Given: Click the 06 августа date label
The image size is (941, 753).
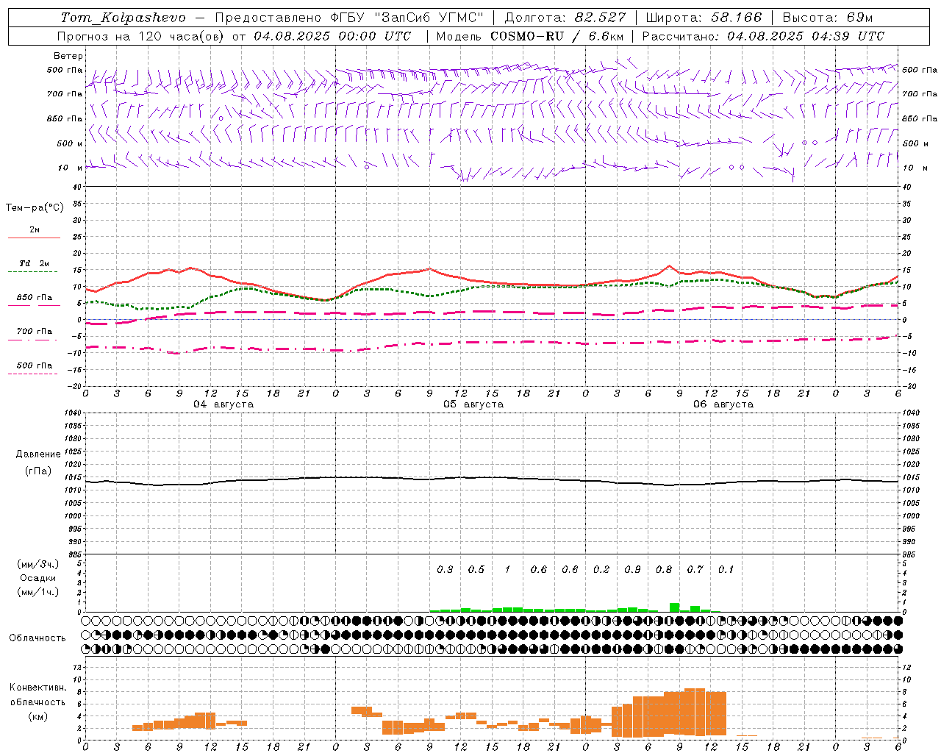Looking at the screenshot, I should pos(723,404).
